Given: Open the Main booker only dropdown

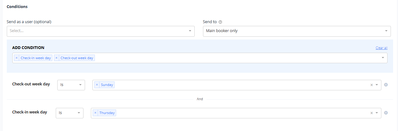Looking at the screenshot, I should tap(297, 31).
